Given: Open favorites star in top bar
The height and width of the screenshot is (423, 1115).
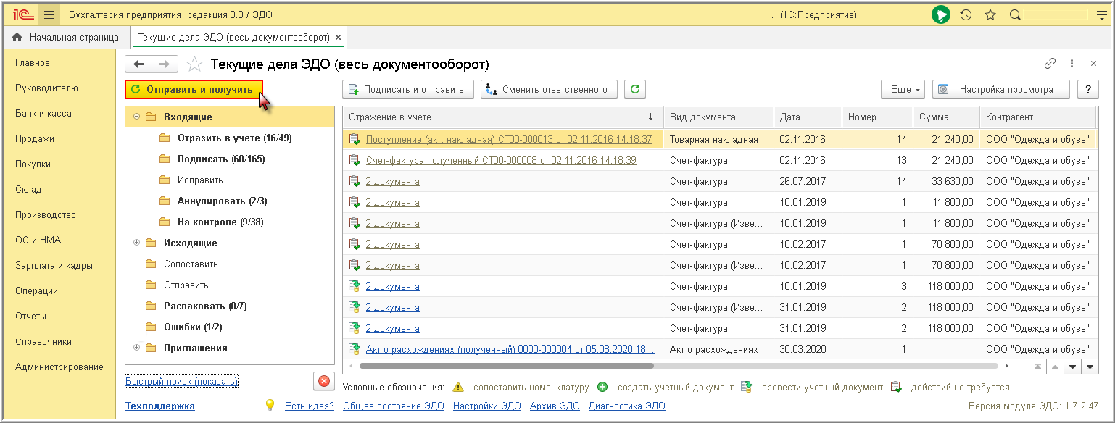Looking at the screenshot, I should 990,14.
